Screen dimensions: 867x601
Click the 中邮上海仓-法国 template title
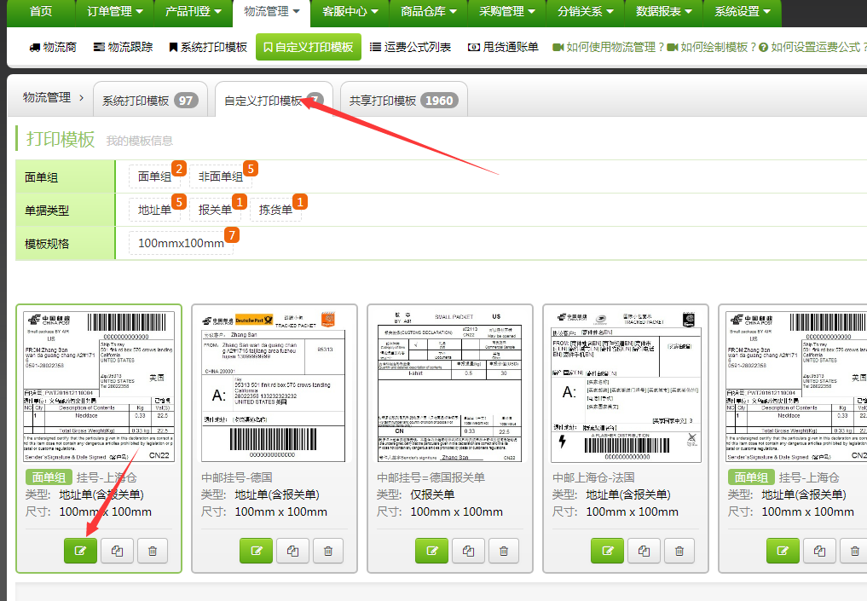(593, 477)
